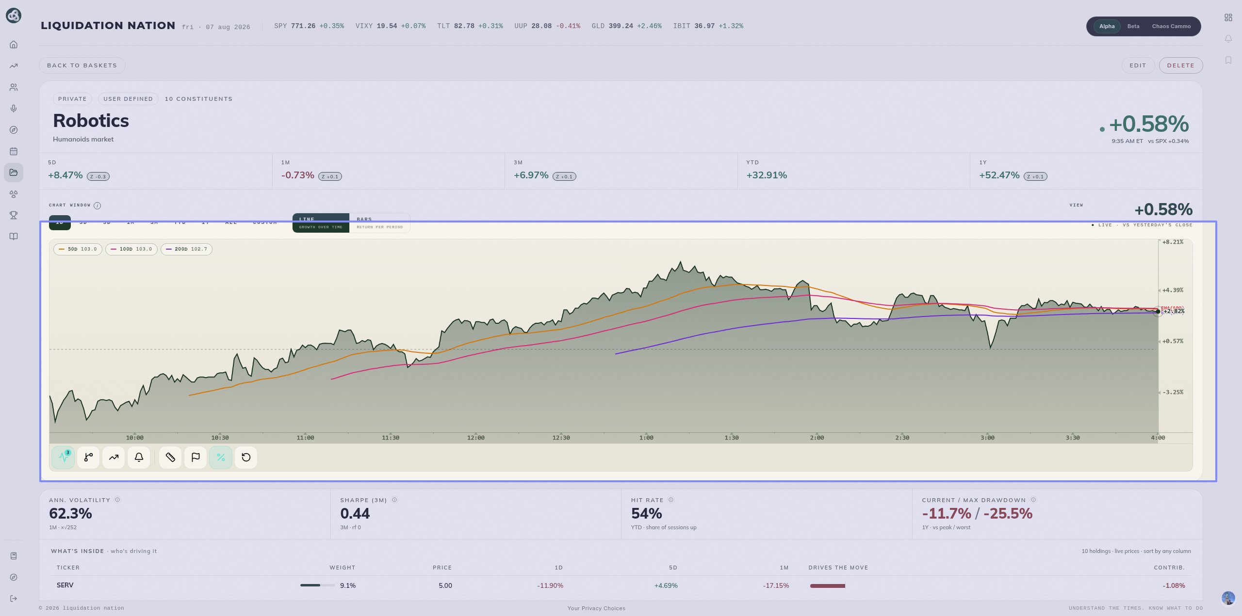Click the Delete basket button

(x=1180, y=65)
